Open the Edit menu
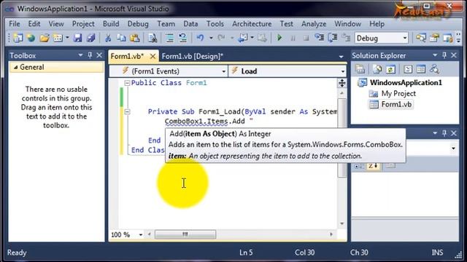This screenshot has height=262, width=467. point(34,24)
